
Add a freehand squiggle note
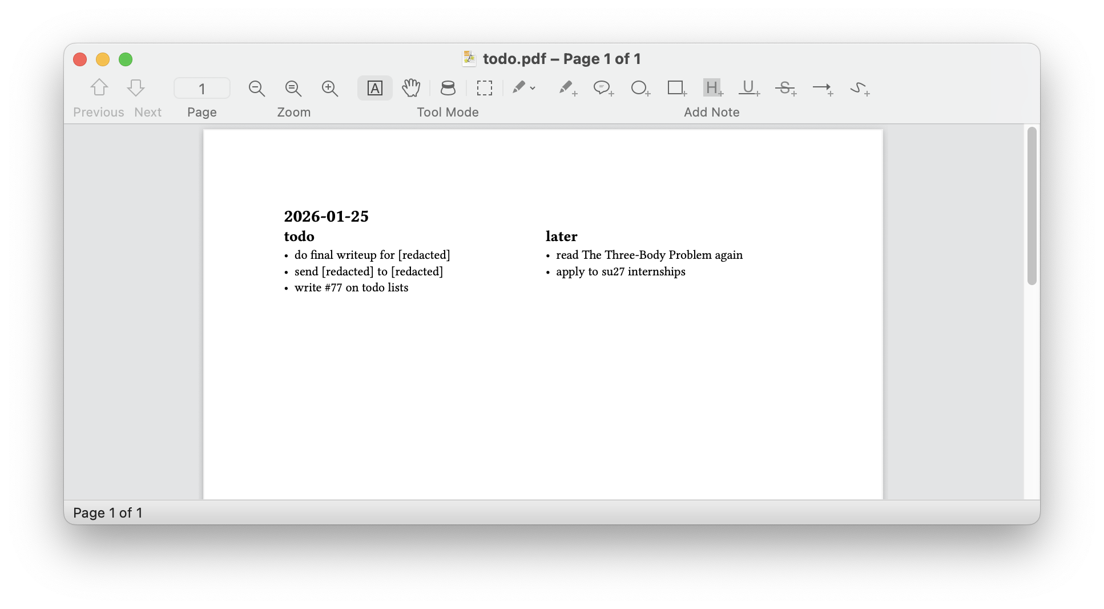click(859, 88)
